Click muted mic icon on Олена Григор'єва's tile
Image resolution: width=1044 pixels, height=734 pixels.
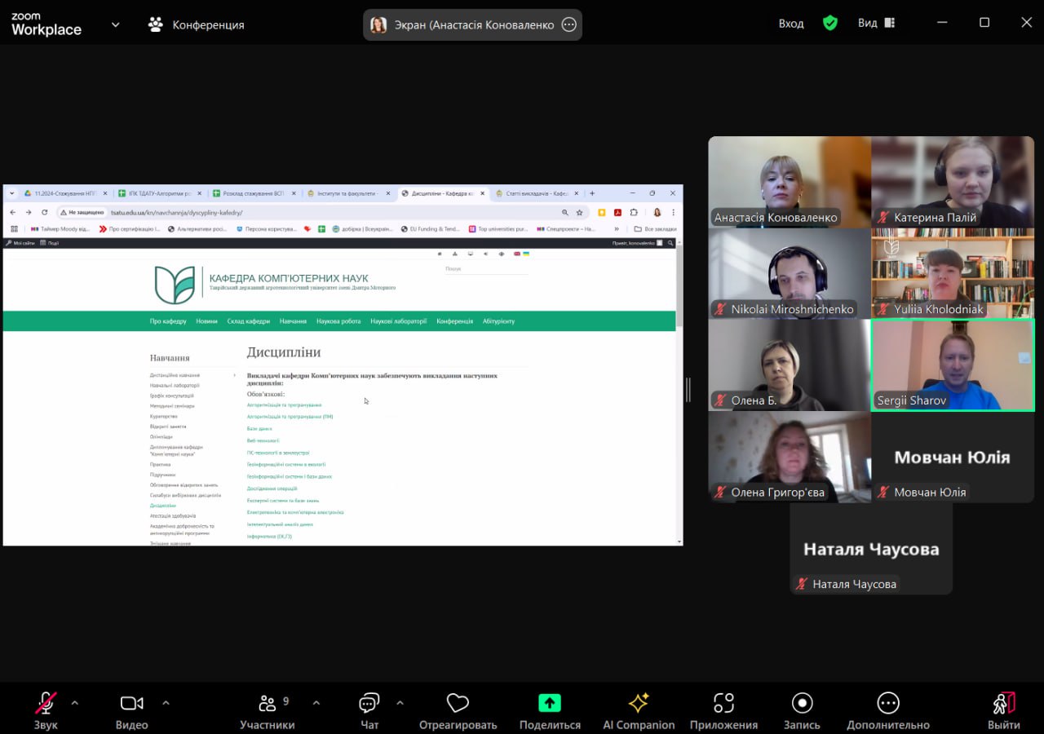coord(720,492)
